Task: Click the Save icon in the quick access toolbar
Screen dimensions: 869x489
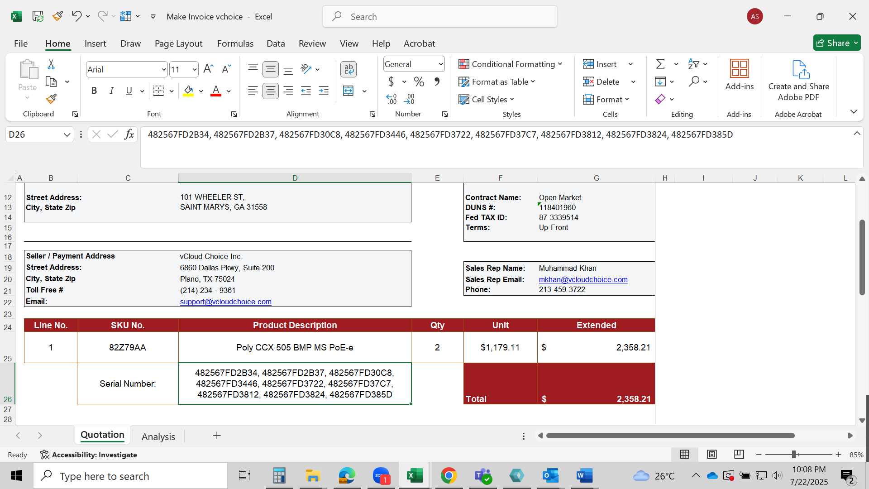Action: point(38,16)
